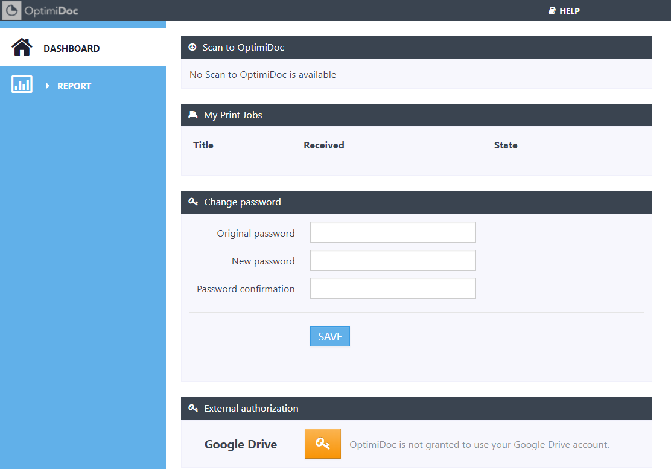Authorize Google Drive with orange key button
Image resolution: width=671 pixels, height=469 pixels.
tap(322, 444)
